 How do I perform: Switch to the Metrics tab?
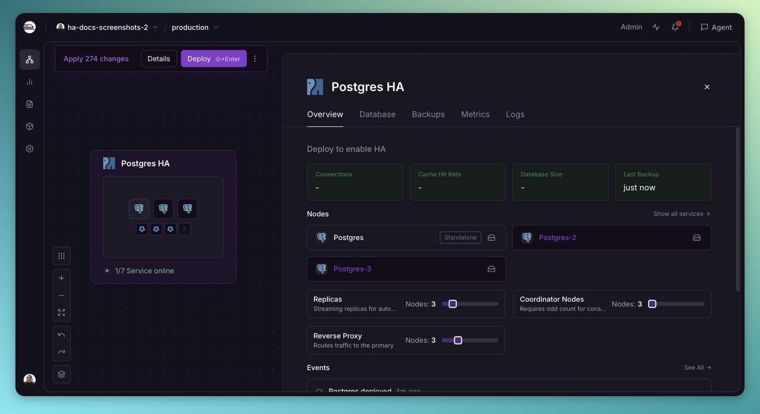[x=475, y=114]
